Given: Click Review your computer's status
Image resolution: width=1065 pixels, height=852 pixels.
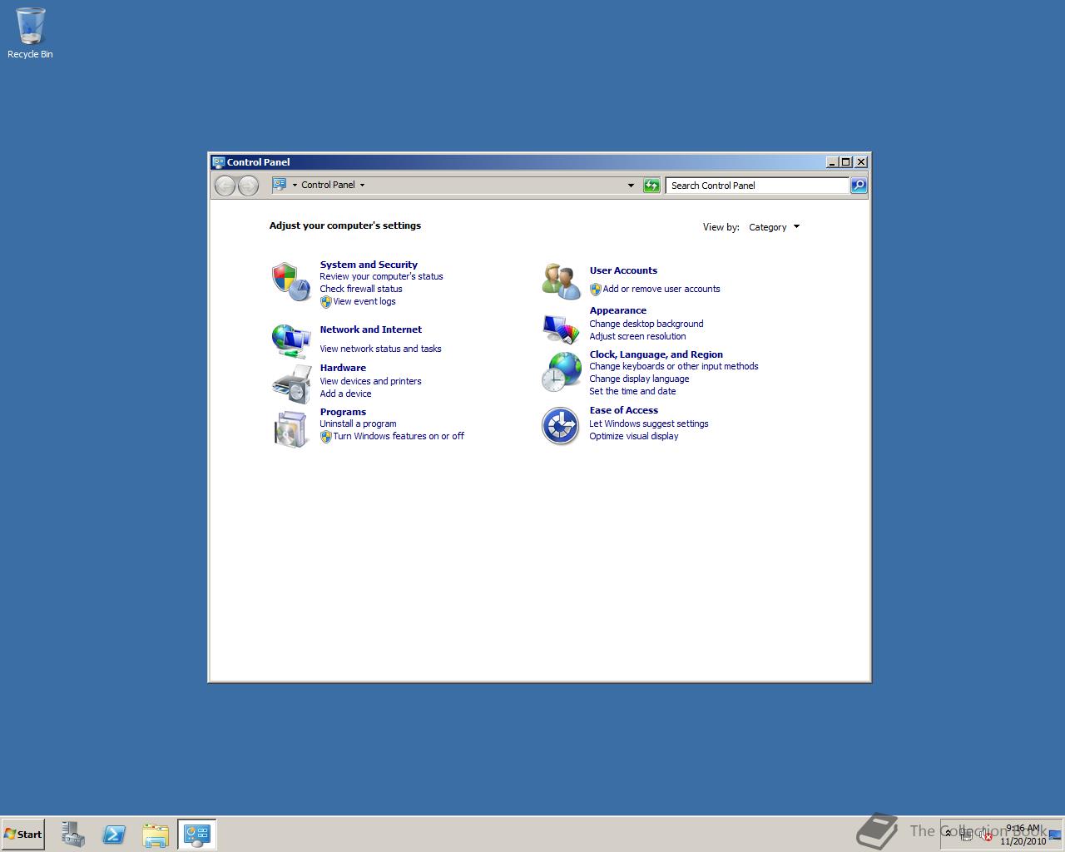Looking at the screenshot, I should point(381,276).
